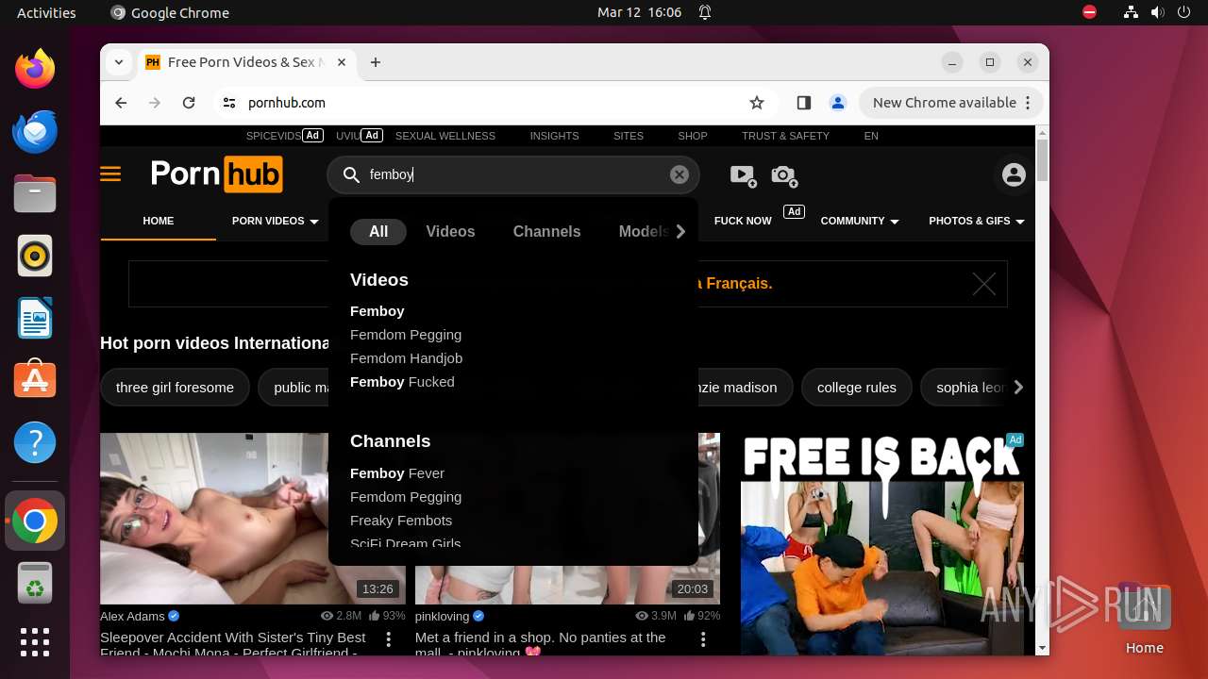The height and width of the screenshot is (679, 1208).
Task: Switch to the Models search filter tab
Action: click(644, 231)
